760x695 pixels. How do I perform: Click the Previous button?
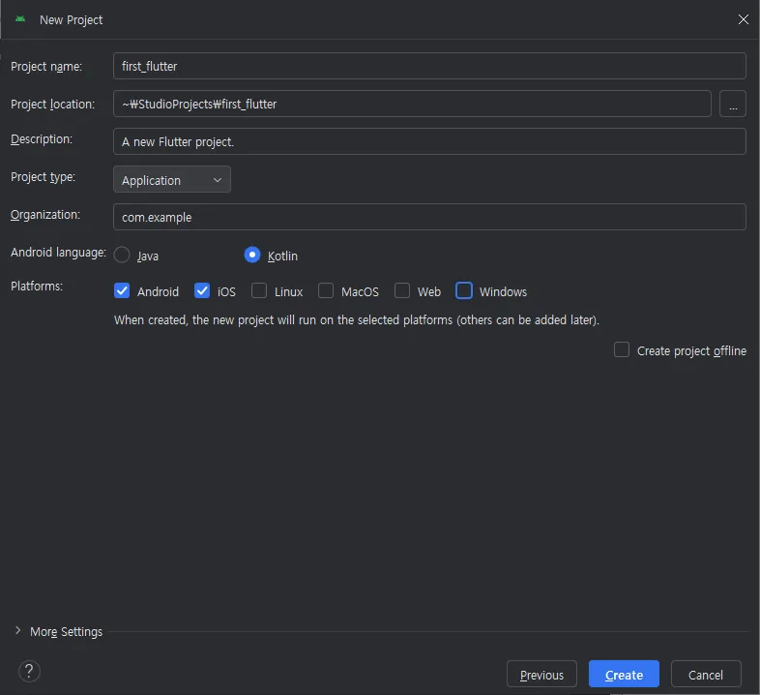tap(541, 674)
